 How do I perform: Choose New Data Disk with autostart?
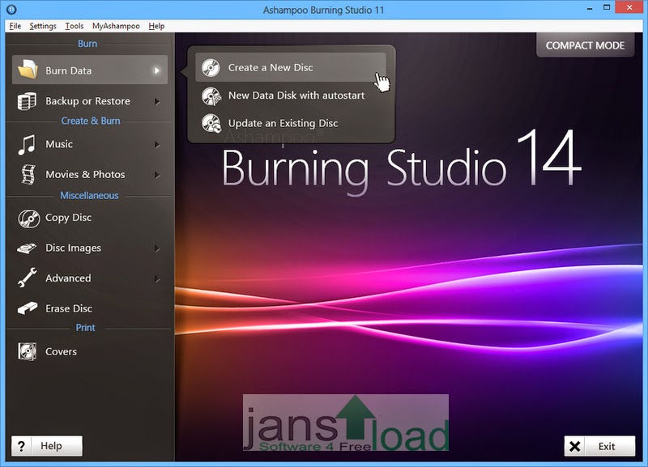point(291,96)
